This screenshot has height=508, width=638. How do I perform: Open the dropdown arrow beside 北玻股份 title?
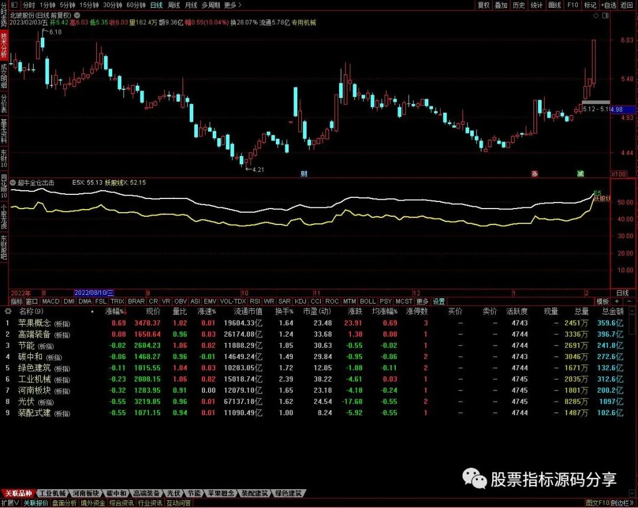pos(77,15)
